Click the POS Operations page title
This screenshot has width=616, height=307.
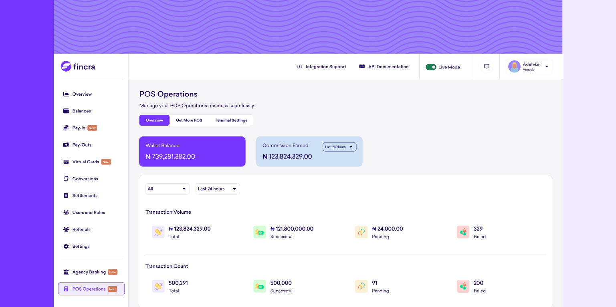point(168,94)
